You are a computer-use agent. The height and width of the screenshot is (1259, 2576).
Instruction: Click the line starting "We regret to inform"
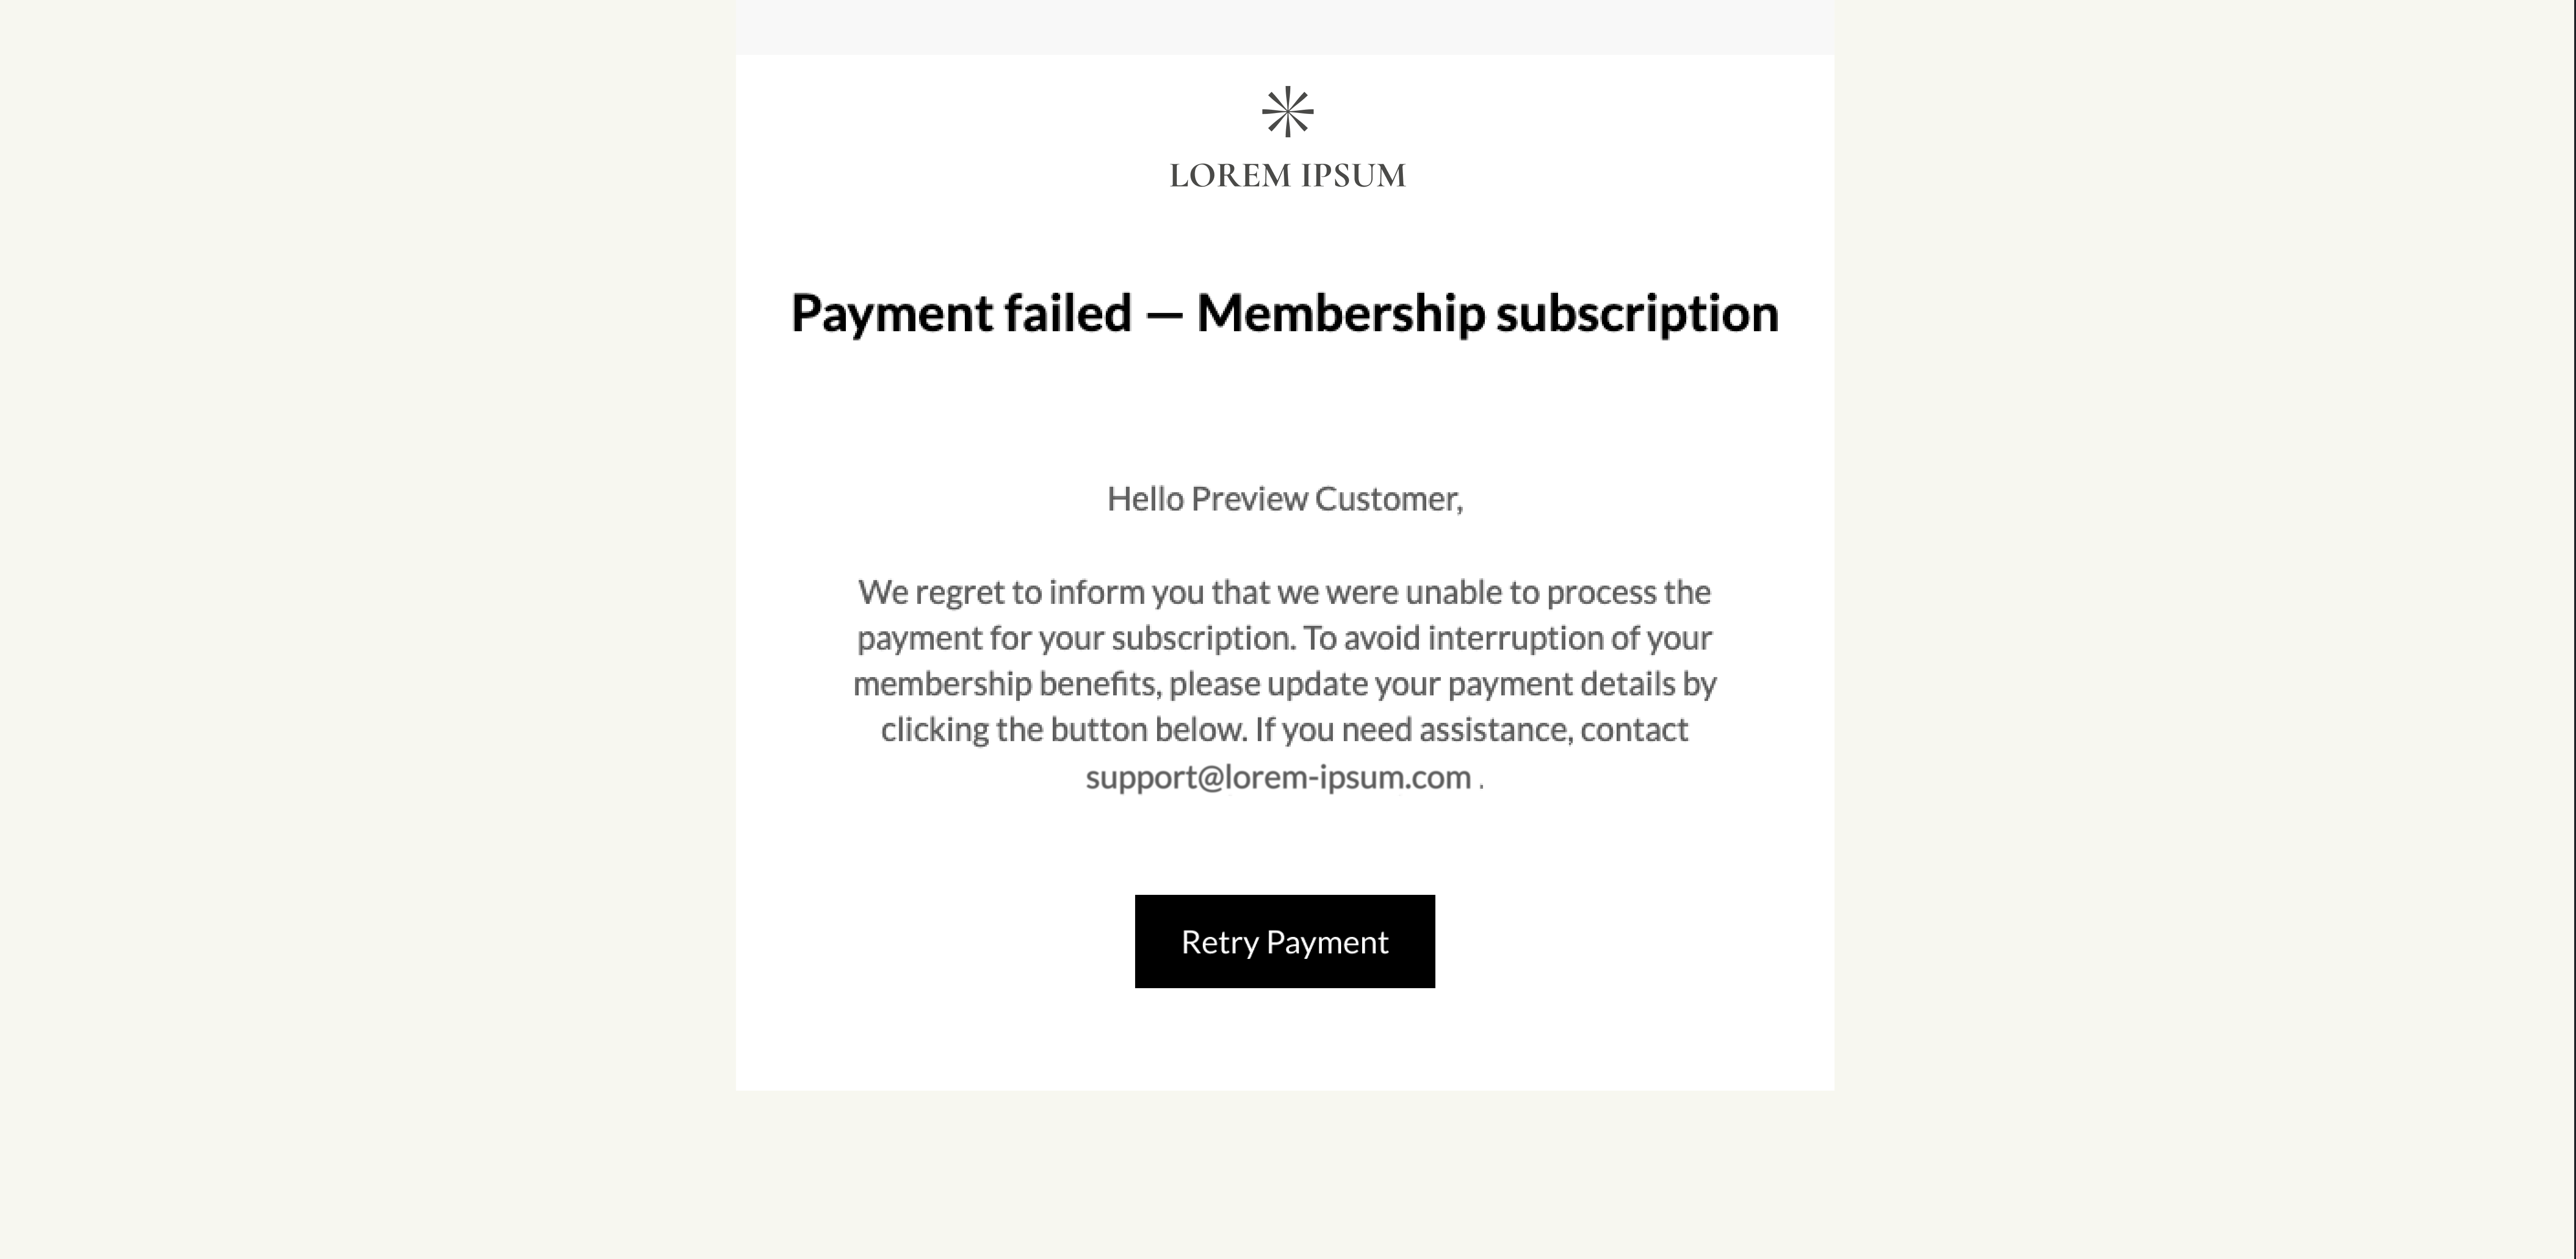coord(1284,592)
